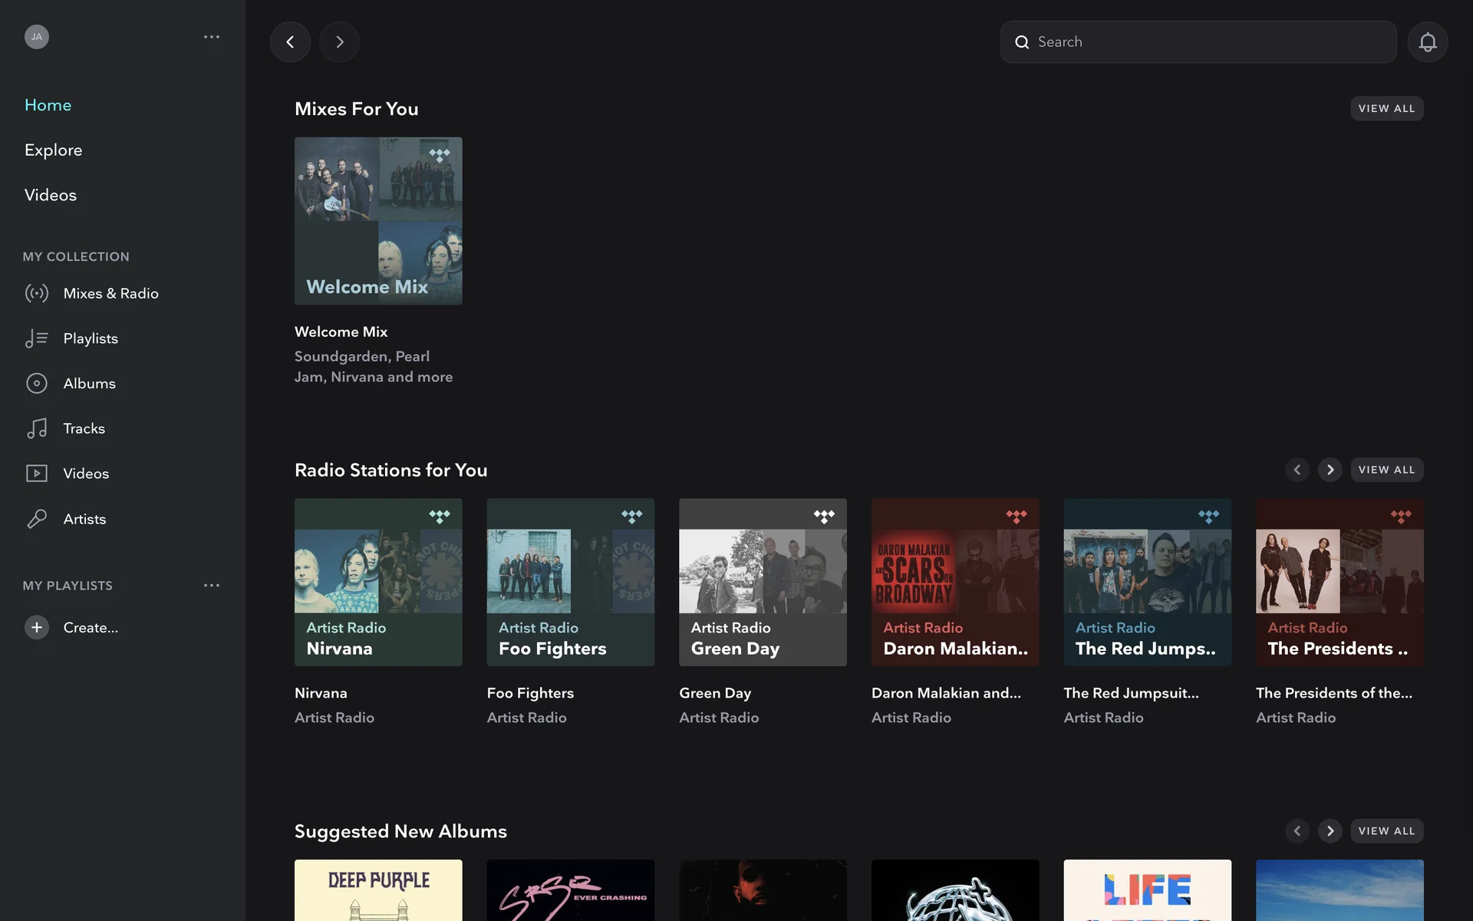Open Mixes & Radio in My Collection
Viewport: 1473px width, 921px height.
click(110, 293)
